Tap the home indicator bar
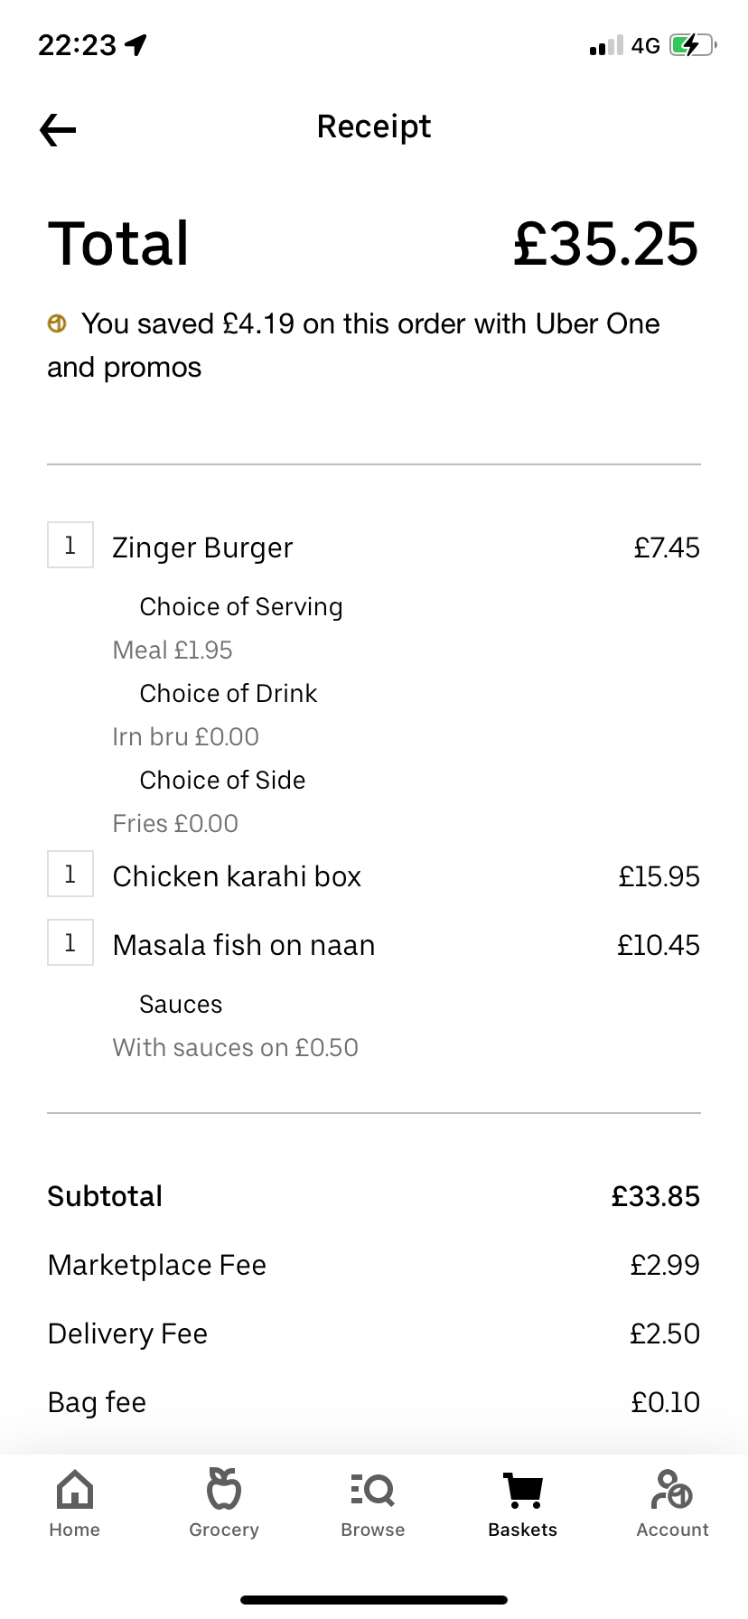 pos(374,1600)
